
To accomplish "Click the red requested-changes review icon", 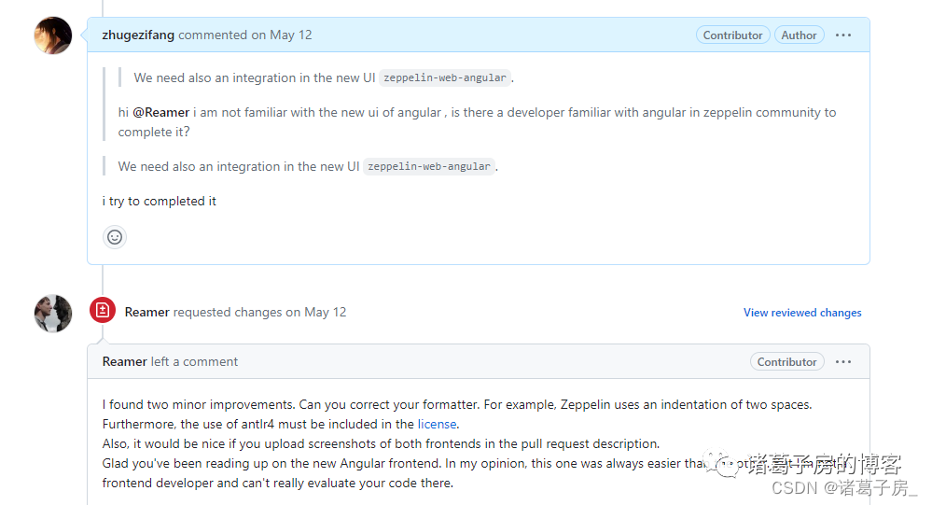I will 103,311.
